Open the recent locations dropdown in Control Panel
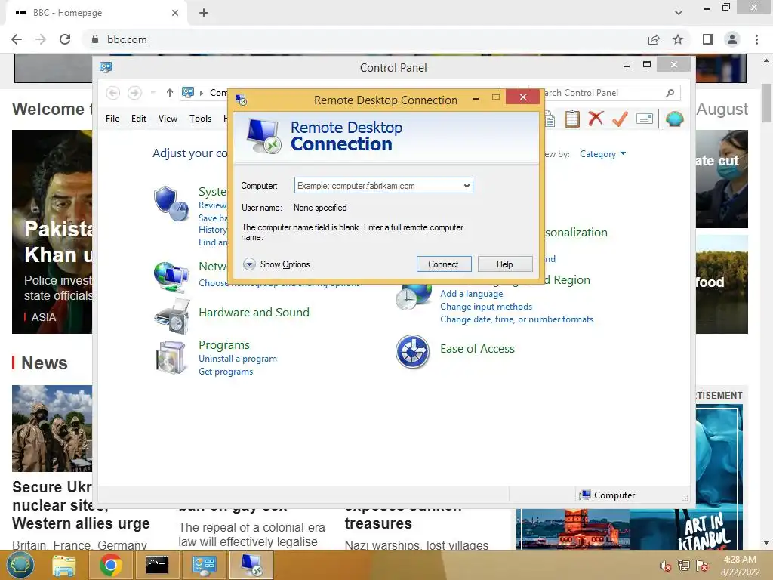773x580 pixels. tap(153, 93)
